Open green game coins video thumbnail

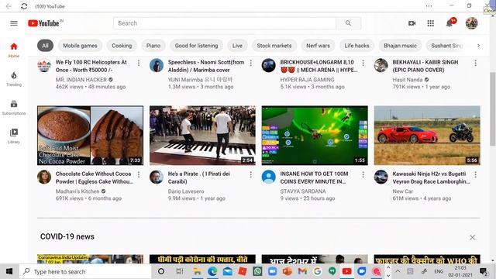(x=315, y=136)
